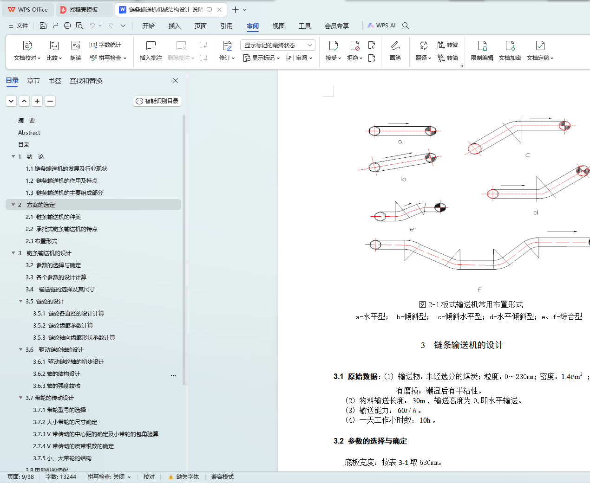This screenshot has height=483, width=590.
Task: Open 显示标记 dropdown
Action: pyautogui.click(x=262, y=58)
